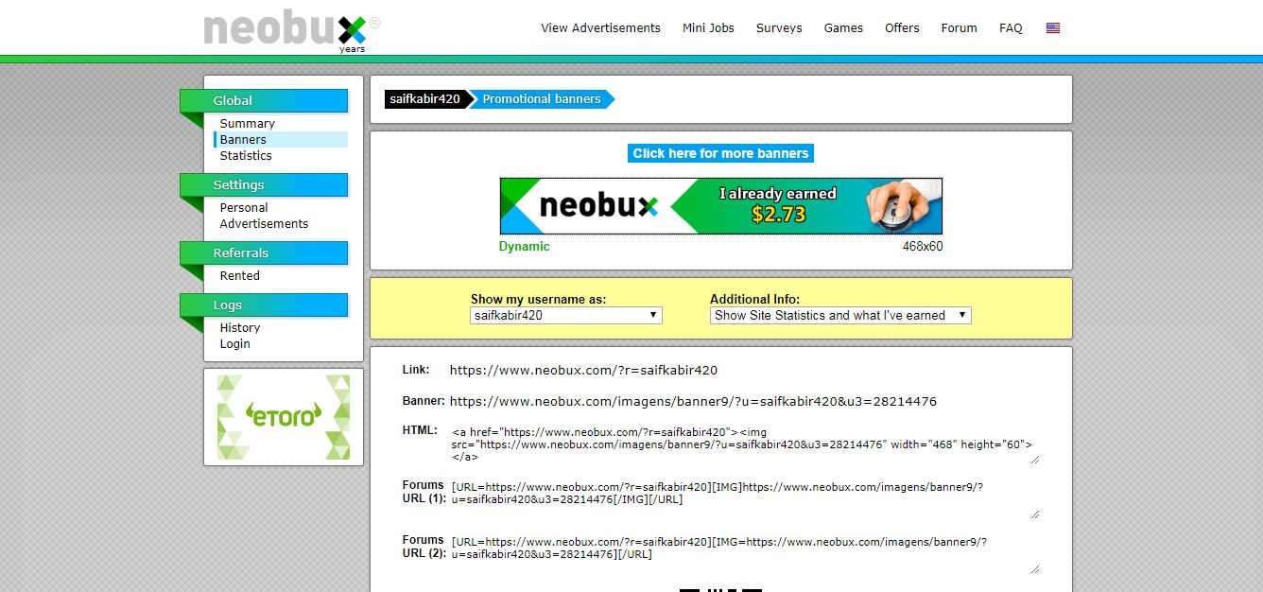The width and height of the screenshot is (1263, 592).
Task: Click the Settings section header
Action: (264, 184)
